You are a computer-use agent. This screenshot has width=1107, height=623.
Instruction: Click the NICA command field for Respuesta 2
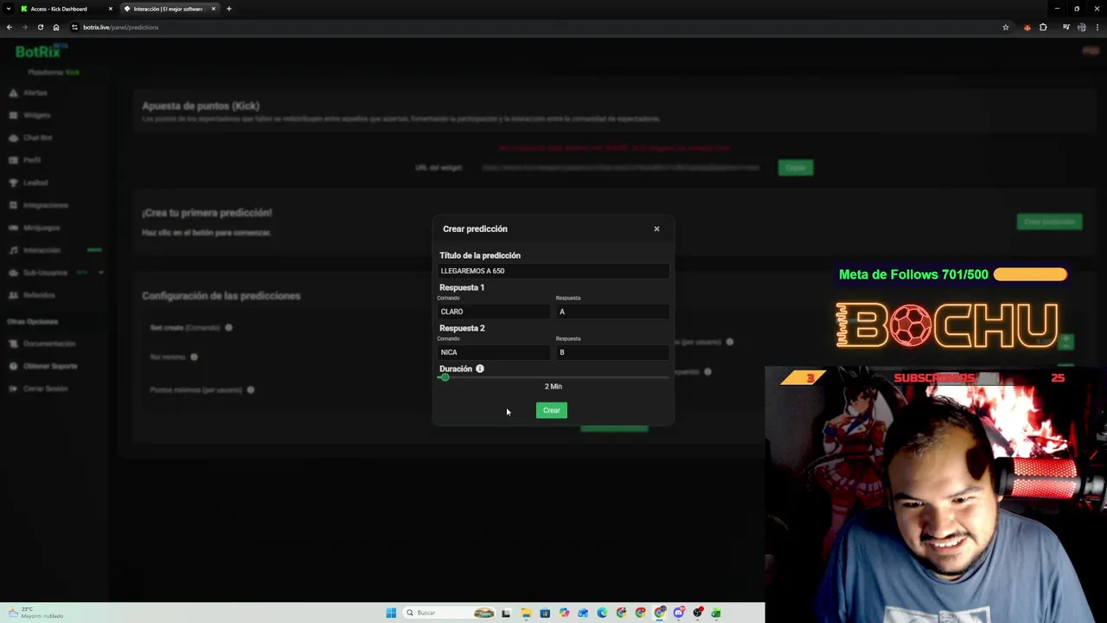[494, 352]
